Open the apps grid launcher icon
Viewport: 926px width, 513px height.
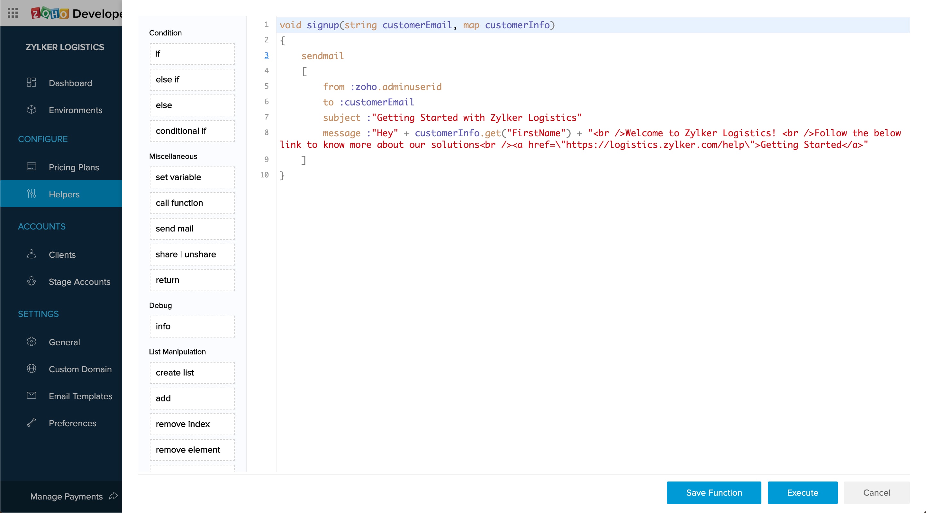click(13, 13)
